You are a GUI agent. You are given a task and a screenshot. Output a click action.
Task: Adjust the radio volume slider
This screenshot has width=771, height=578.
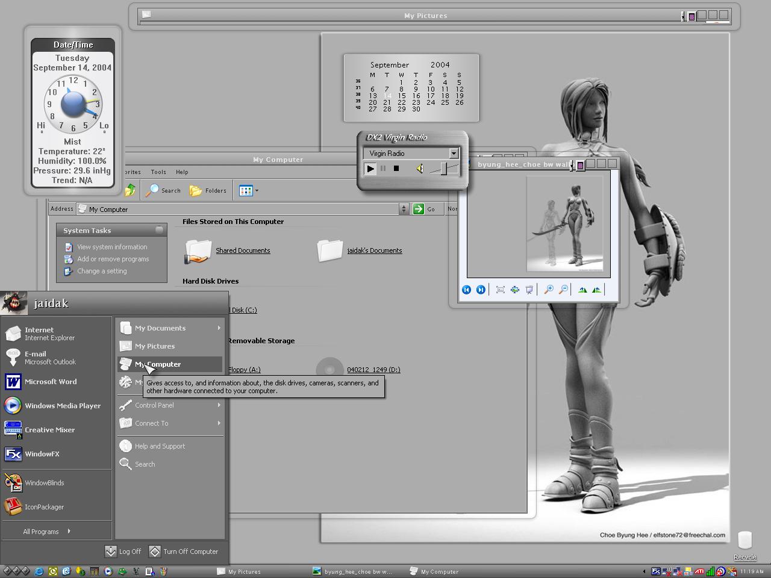pos(444,169)
